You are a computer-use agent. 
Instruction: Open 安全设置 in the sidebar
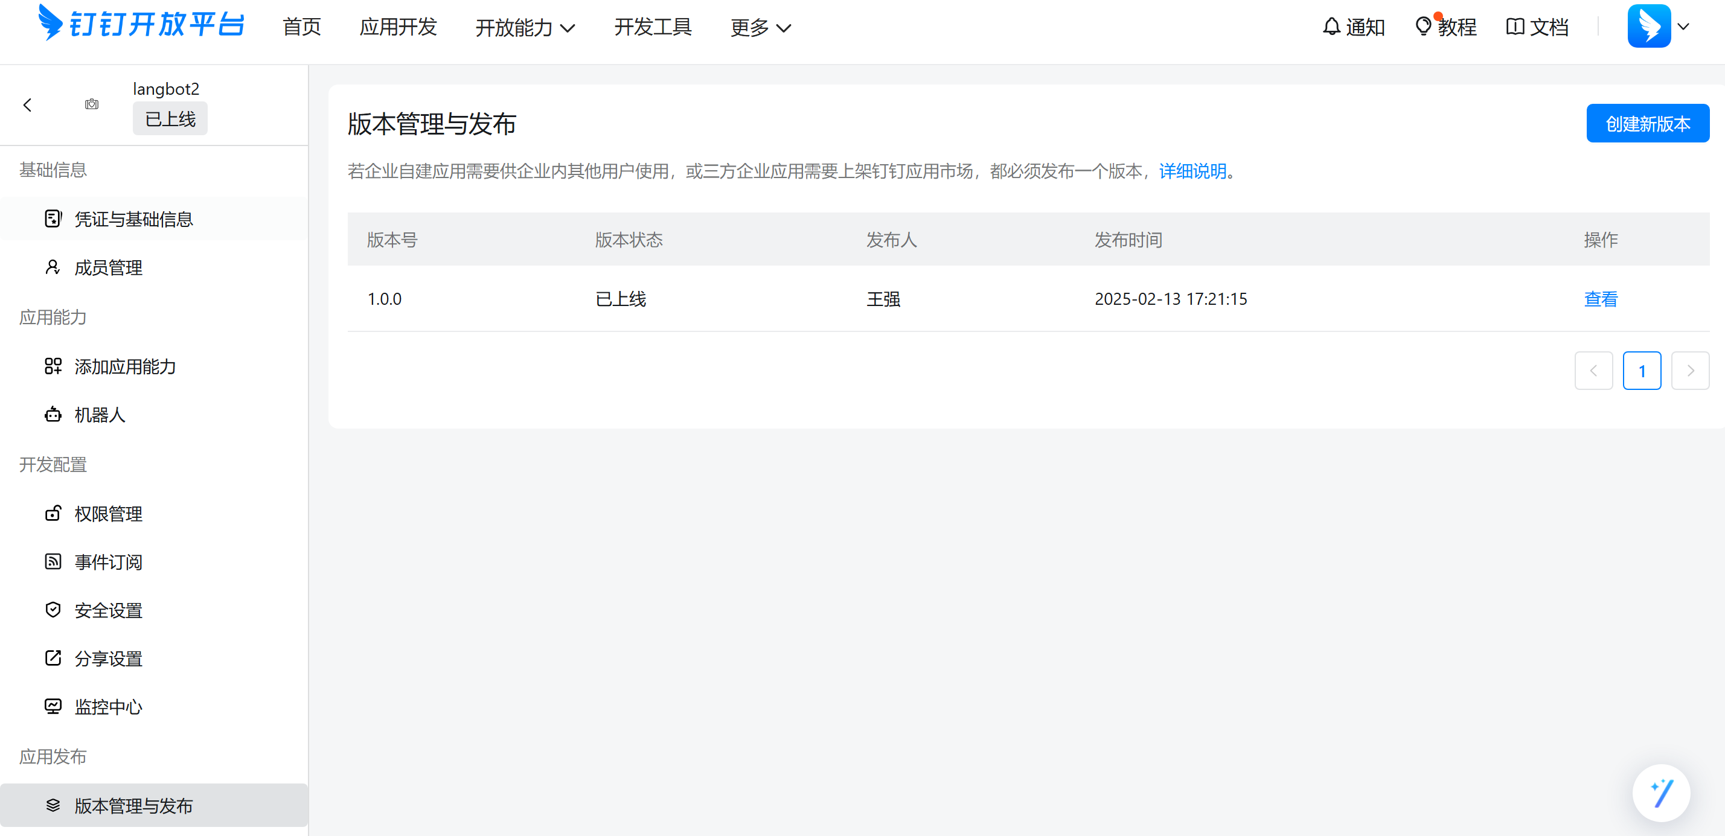(x=108, y=610)
